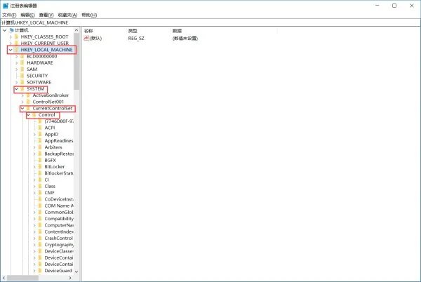This screenshot has width=421, height=282.
Task: Click the SOFTWARE folder icon
Action: coord(23,82)
